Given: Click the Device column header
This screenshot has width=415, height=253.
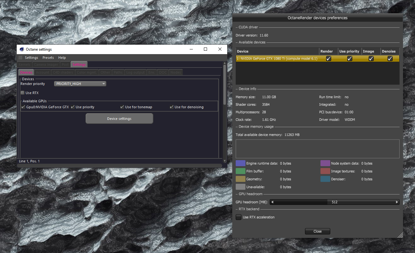Looking at the screenshot, I should point(278,51).
